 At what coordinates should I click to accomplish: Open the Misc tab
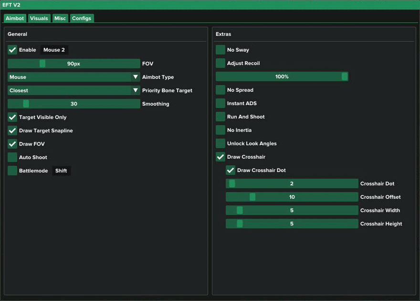pos(60,18)
